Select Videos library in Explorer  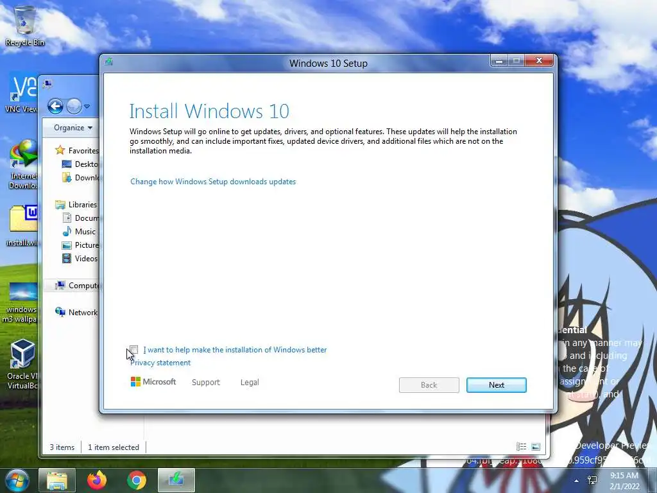click(x=80, y=258)
